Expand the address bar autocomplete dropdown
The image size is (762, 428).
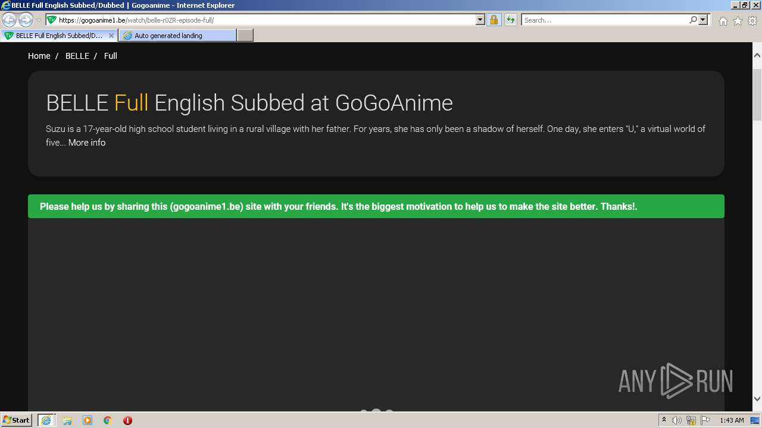coord(480,20)
